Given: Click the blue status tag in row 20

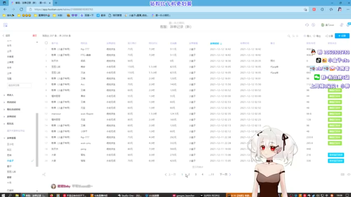Looking at the screenshot, I should coord(336,161).
